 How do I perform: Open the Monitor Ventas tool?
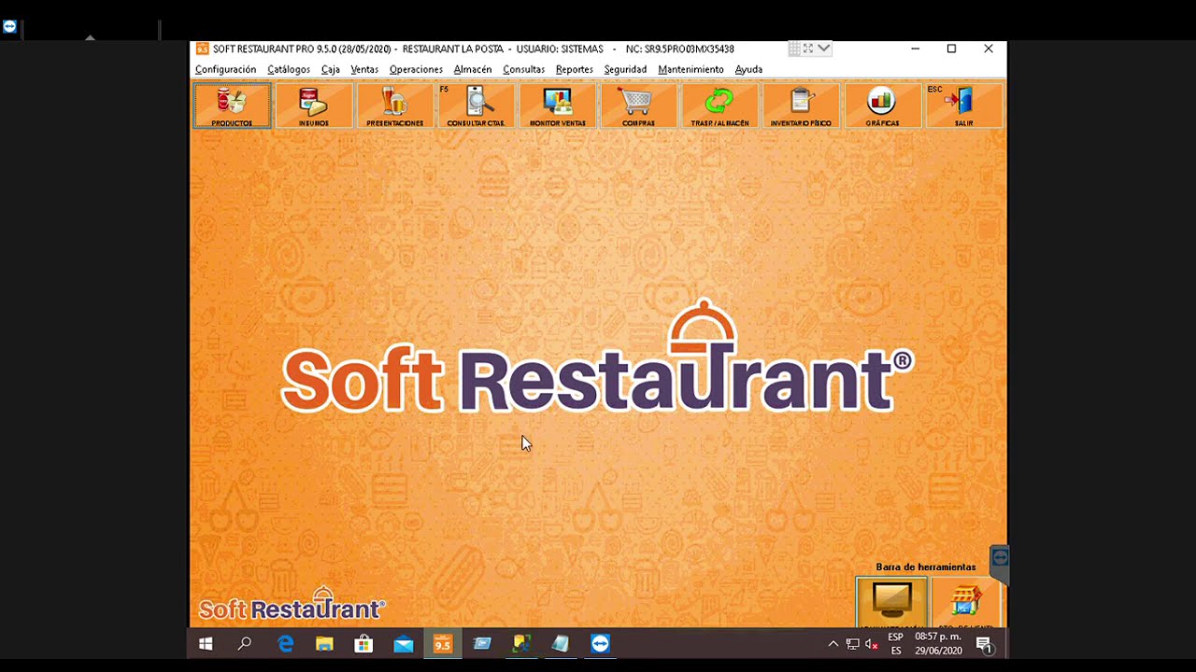(x=558, y=105)
